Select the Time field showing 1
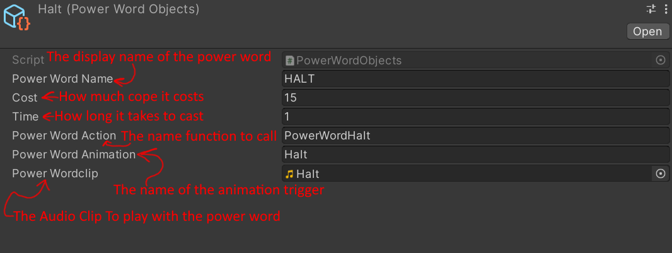This screenshot has width=672, height=253. 475,117
